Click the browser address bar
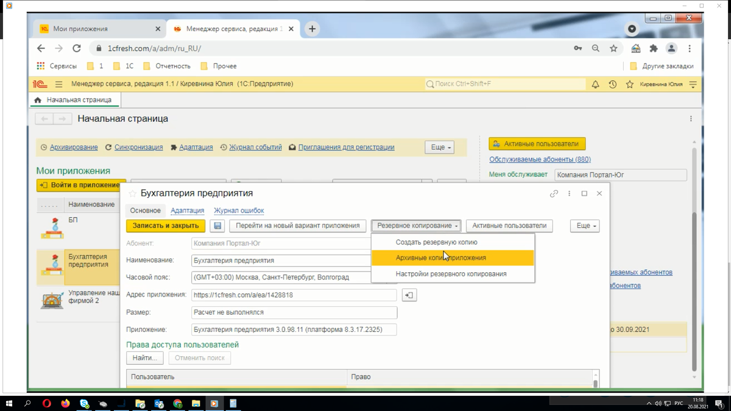 pos(329,48)
